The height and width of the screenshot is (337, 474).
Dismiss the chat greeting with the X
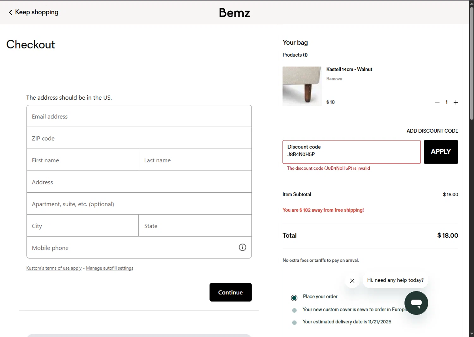pyautogui.click(x=352, y=281)
